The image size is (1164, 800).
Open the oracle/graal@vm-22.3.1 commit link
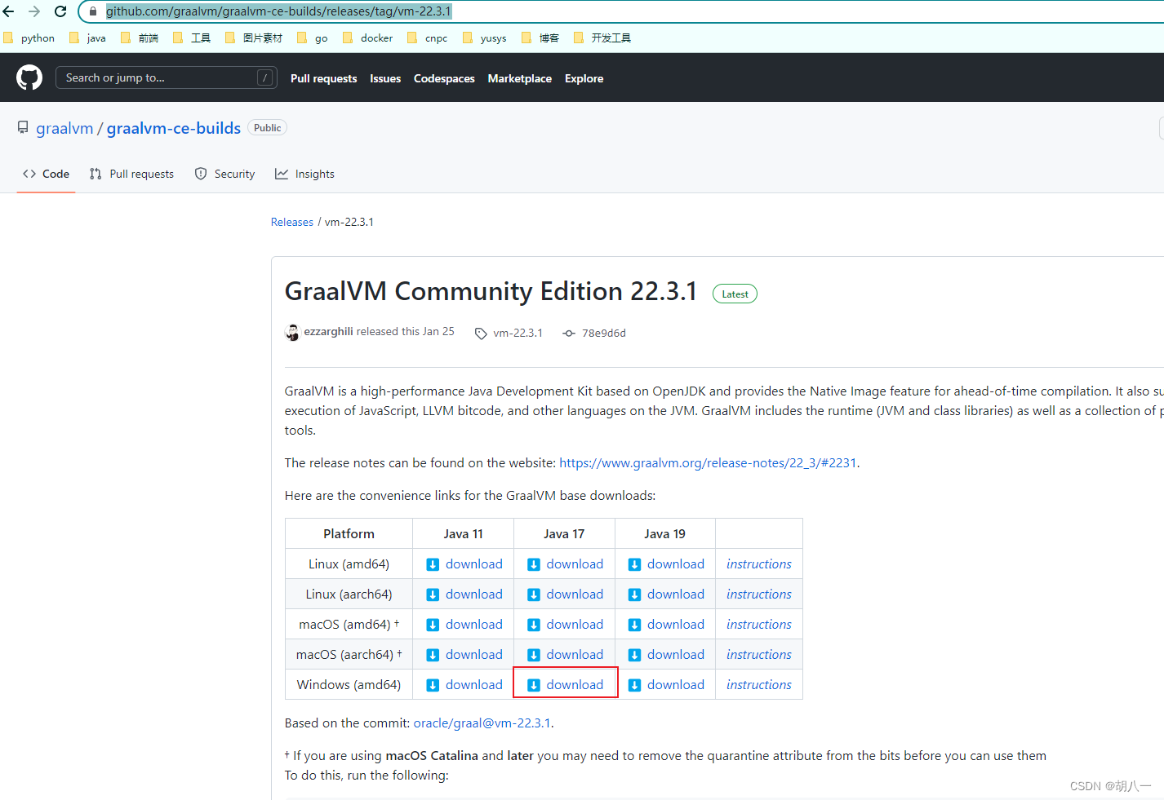tap(482, 723)
